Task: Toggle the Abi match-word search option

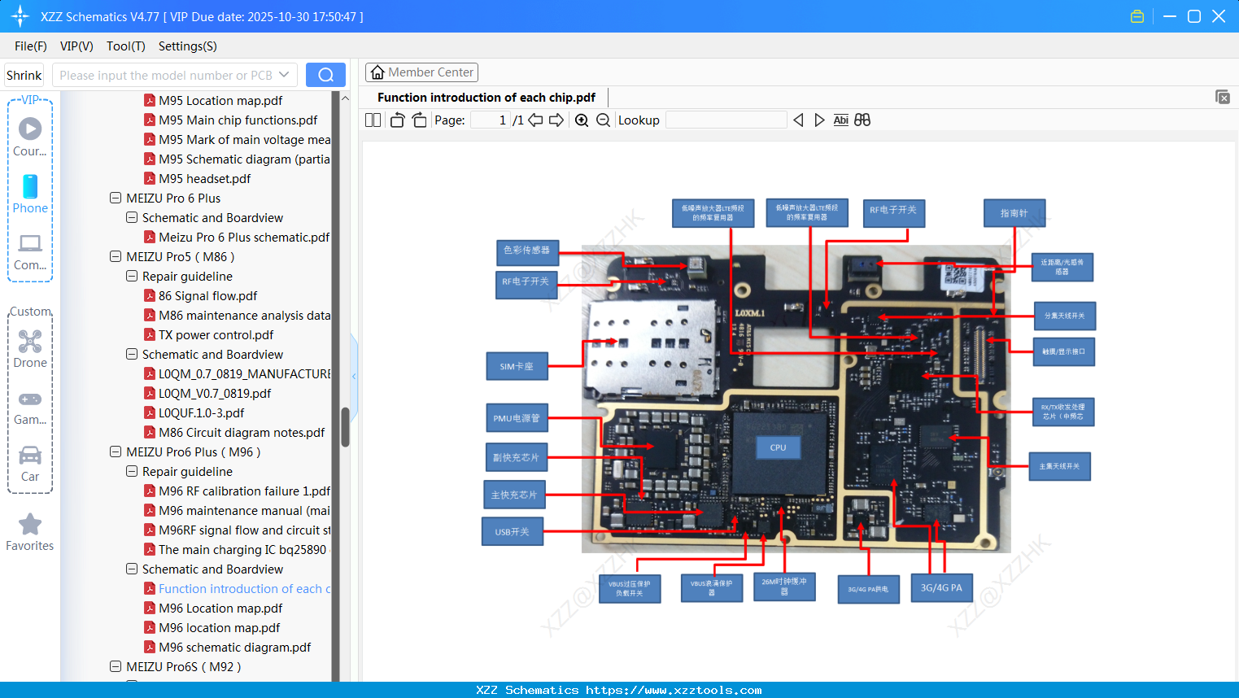Action: point(840,120)
